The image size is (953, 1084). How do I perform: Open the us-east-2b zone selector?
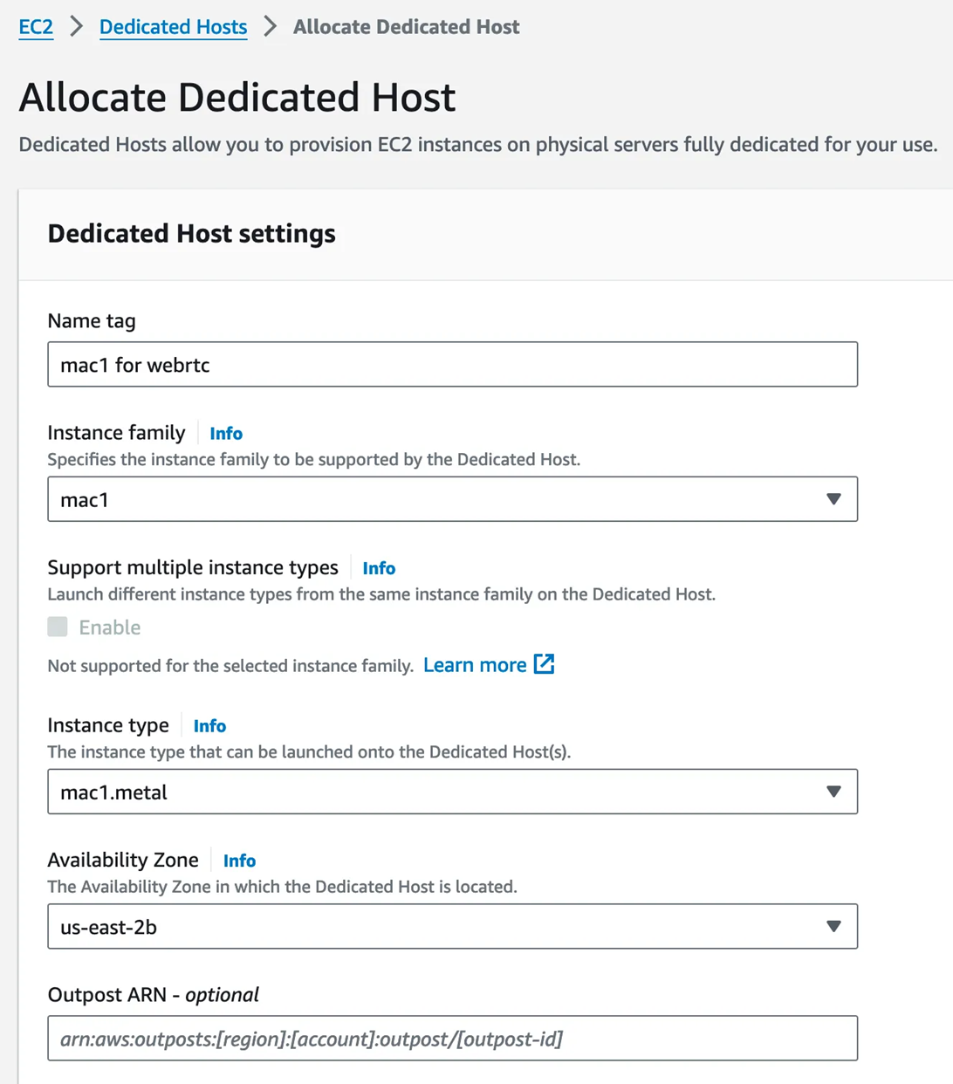436,926
